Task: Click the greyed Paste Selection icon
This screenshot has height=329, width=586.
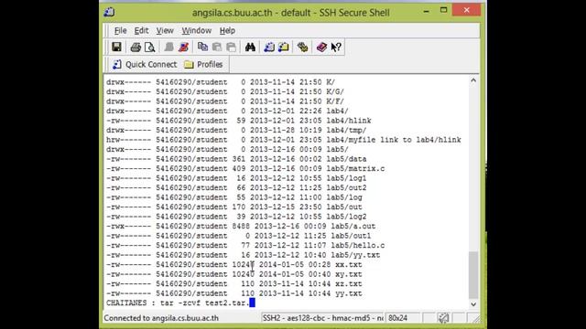Action: click(x=232, y=47)
